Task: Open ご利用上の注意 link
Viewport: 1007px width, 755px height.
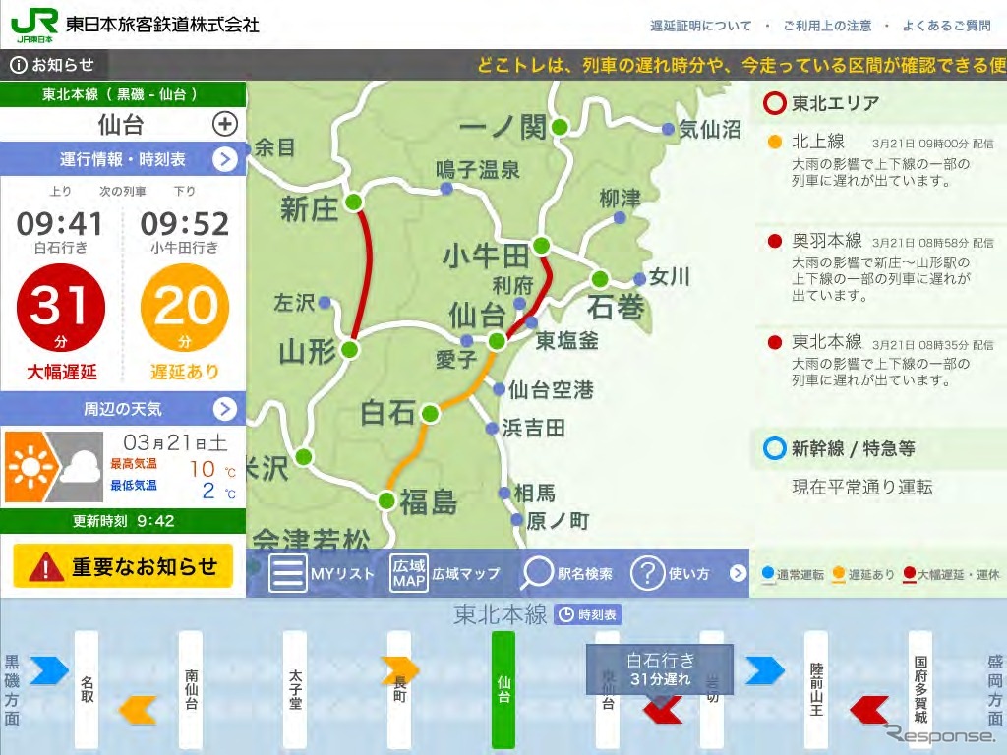Action: coord(827,26)
